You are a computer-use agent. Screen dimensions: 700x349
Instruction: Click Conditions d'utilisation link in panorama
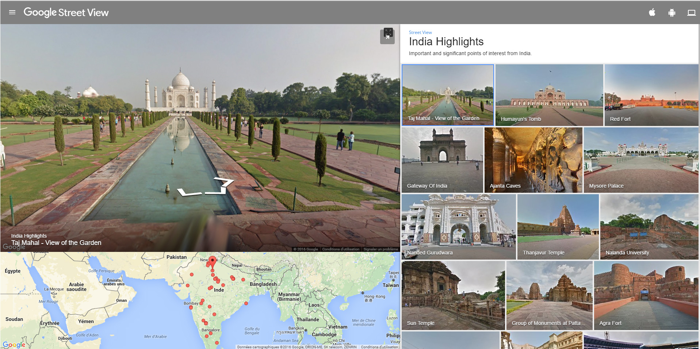[340, 249]
